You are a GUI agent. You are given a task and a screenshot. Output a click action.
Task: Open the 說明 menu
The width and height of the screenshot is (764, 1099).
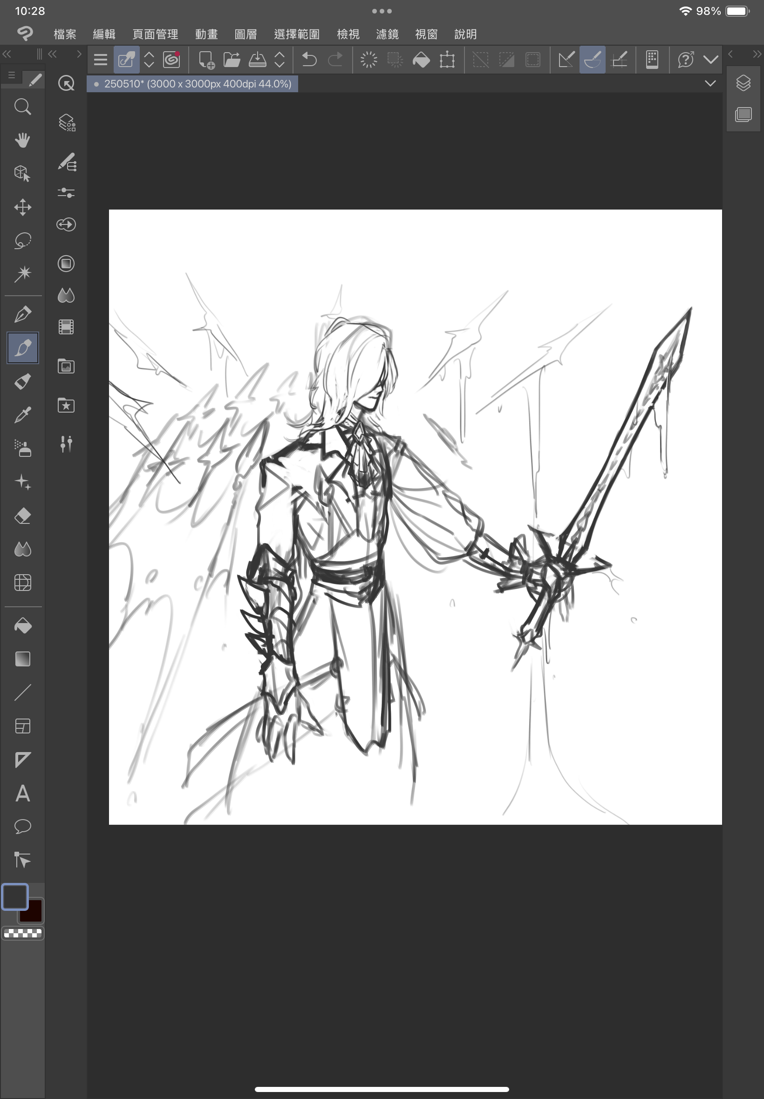[465, 34]
